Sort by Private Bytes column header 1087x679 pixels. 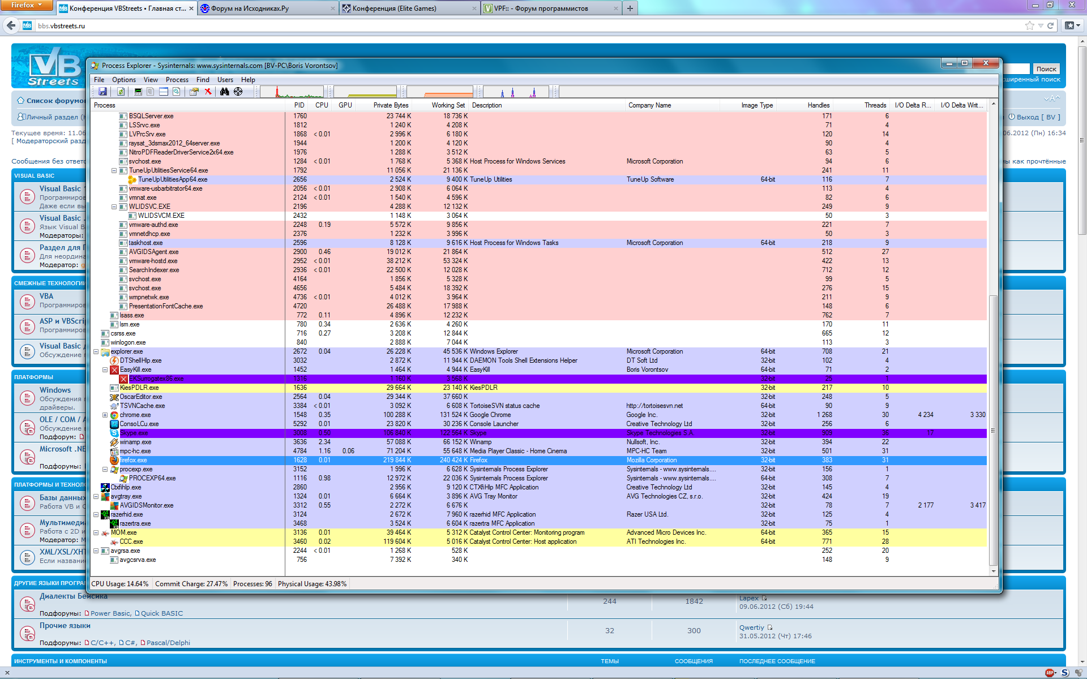391,105
